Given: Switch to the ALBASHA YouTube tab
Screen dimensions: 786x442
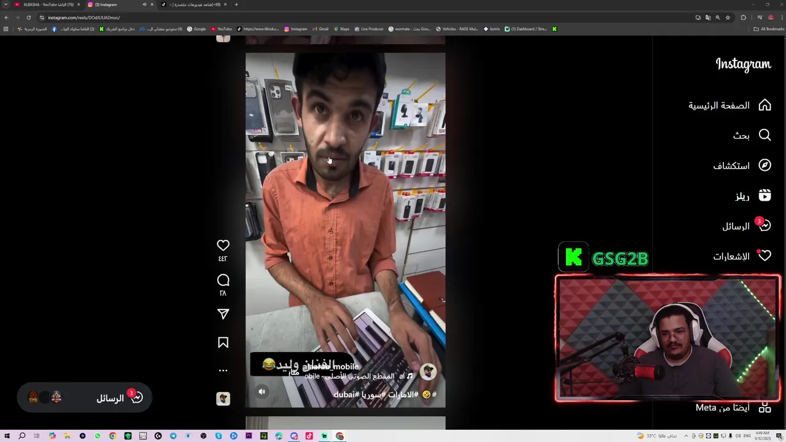Looking at the screenshot, I should [47, 4].
